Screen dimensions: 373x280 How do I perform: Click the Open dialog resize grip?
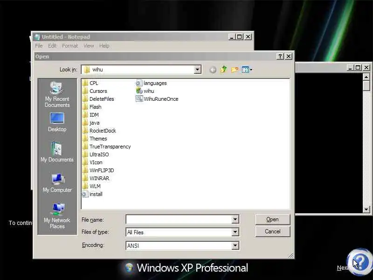pyautogui.click(x=291, y=255)
